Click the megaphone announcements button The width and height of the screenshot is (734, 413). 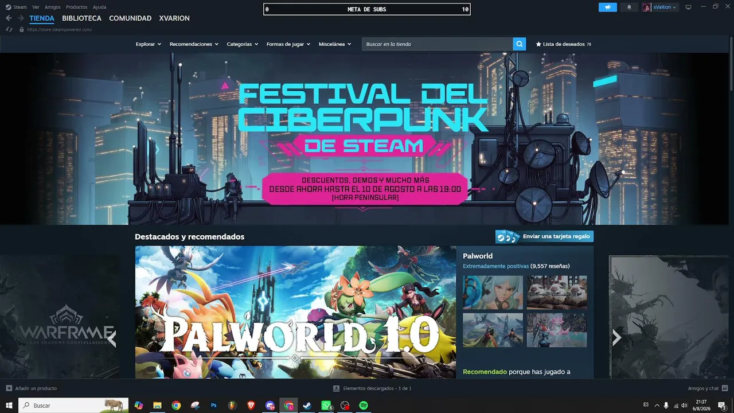pos(608,7)
